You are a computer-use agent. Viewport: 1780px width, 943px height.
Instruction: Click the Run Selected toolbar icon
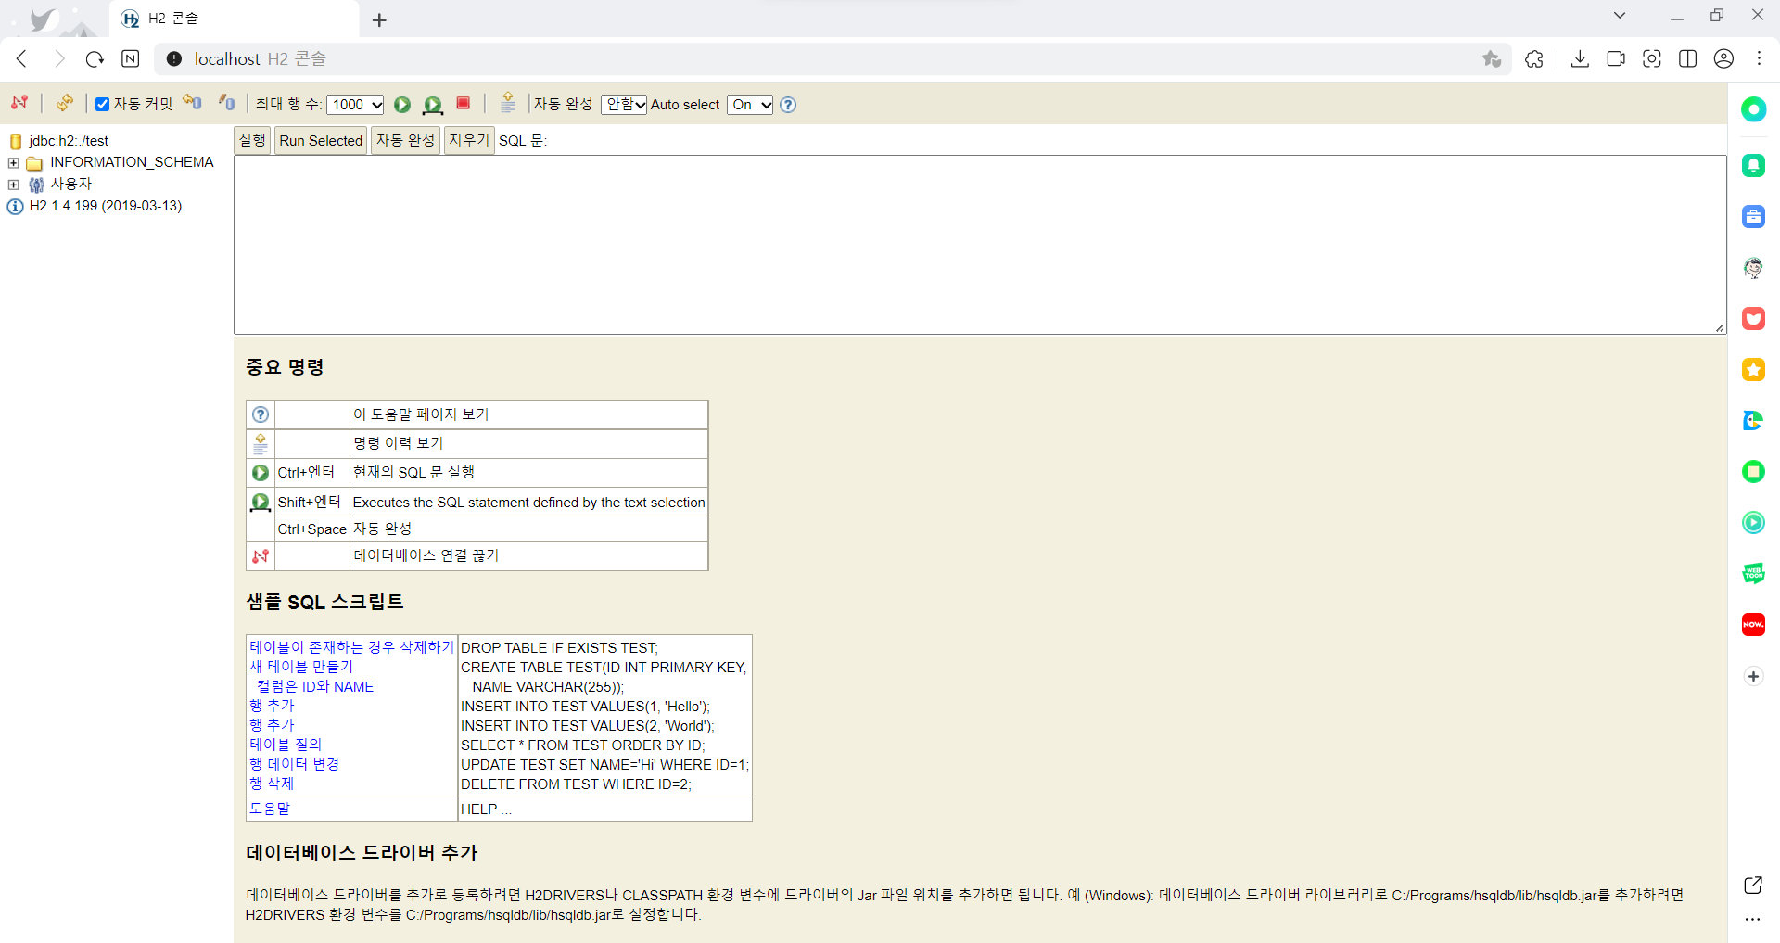(x=433, y=104)
